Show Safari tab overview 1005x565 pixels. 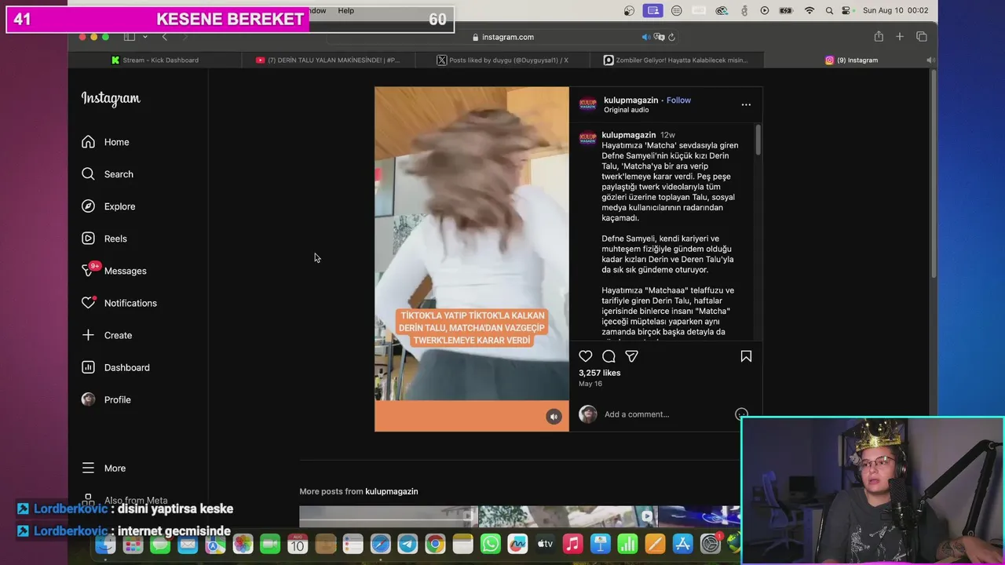pyautogui.click(x=922, y=37)
